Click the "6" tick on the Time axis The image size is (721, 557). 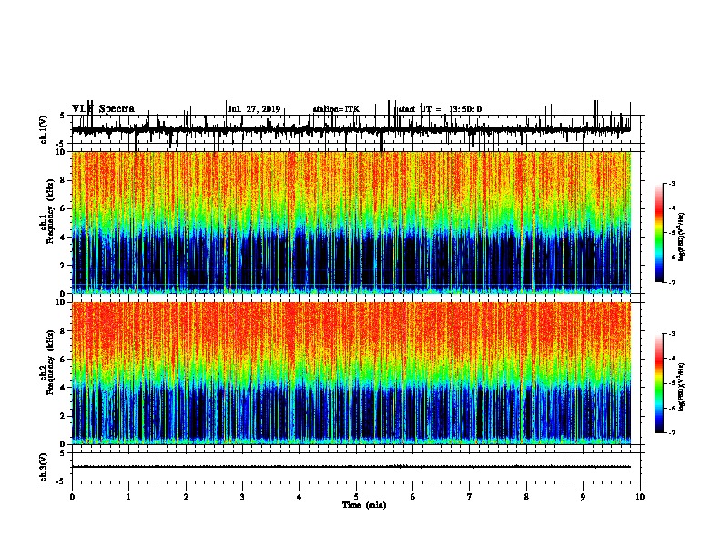coord(413,497)
